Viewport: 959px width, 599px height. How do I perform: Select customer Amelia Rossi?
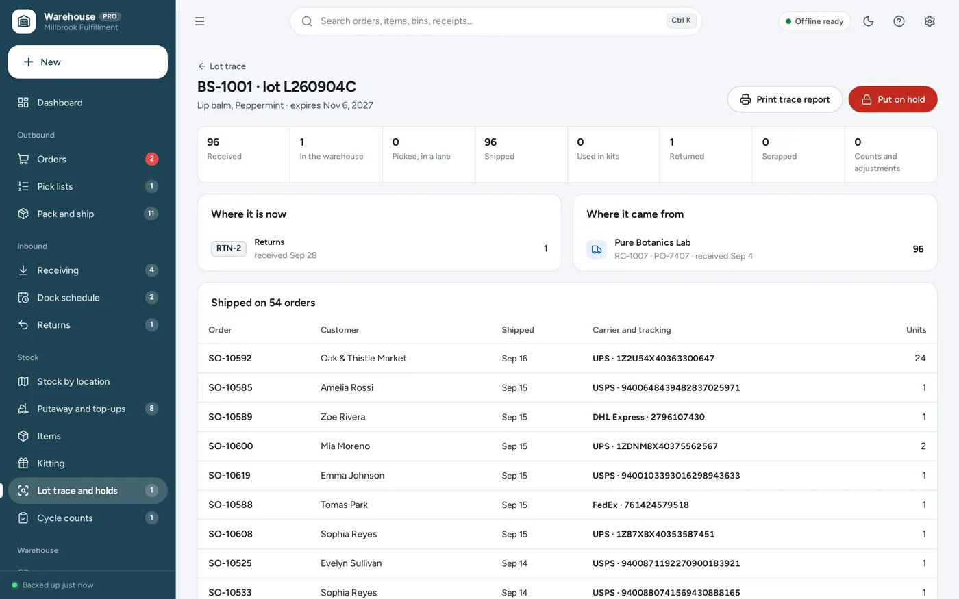(x=347, y=387)
